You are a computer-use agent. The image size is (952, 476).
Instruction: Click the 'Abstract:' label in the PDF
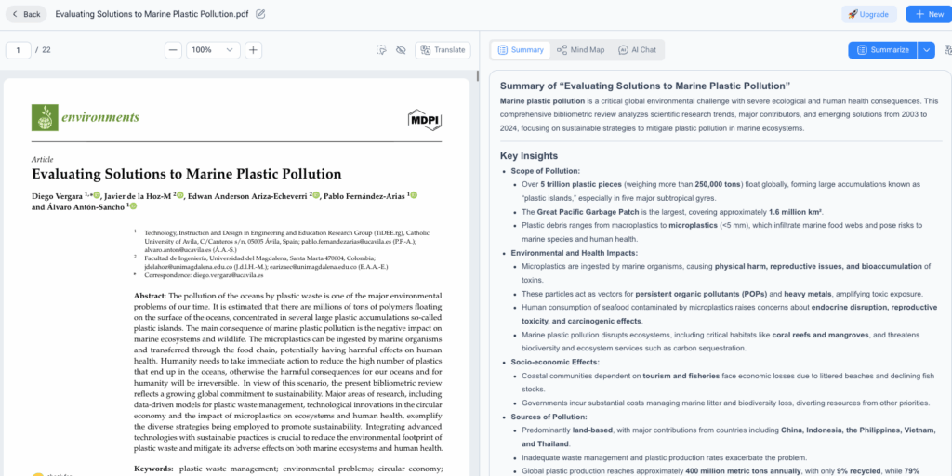(150, 296)
